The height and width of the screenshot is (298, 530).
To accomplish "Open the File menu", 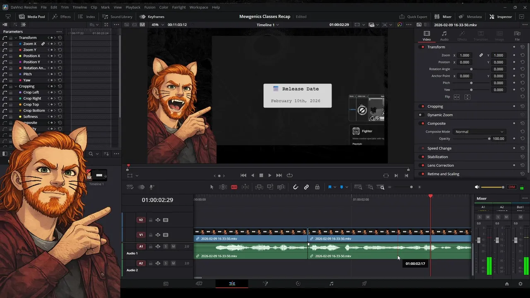I will click(x=43, y=7).
